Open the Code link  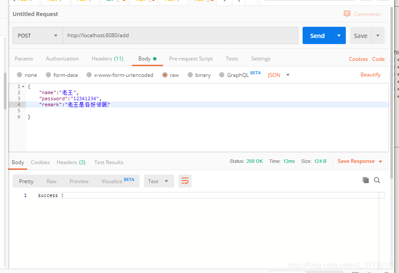378,59
